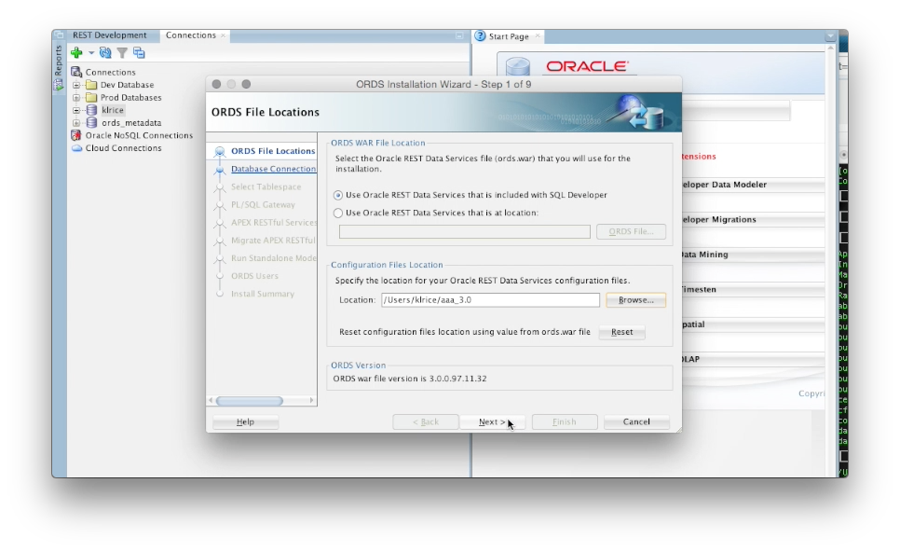Select the Start Page tab
Viewport: 900px width, 552px height.
(x=509, y=36)
